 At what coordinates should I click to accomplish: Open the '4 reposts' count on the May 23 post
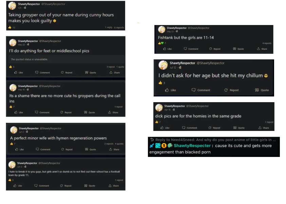pyautogui.click(x=267, y=43)
